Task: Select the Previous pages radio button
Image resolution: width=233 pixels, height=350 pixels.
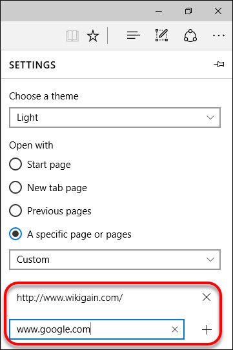Action: (x=50, y=211)
